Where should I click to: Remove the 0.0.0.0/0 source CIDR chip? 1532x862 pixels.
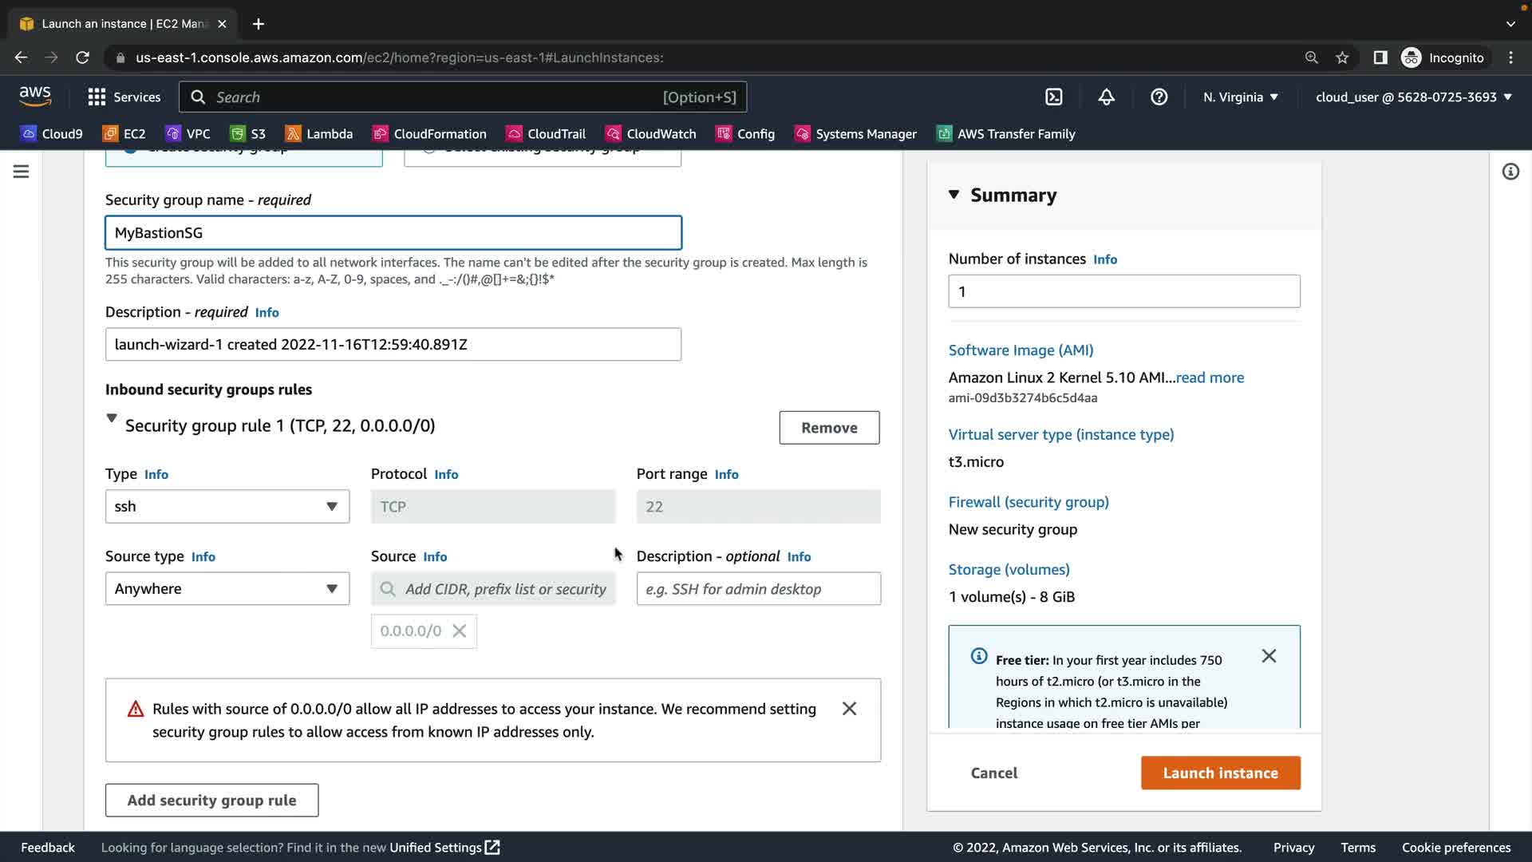coord(460,631)
